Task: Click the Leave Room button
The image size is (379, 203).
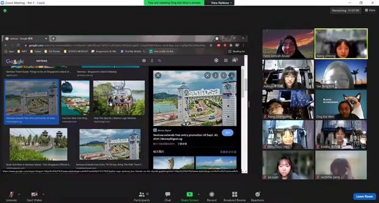Action: pyautogui.click(x=365, y=196)
